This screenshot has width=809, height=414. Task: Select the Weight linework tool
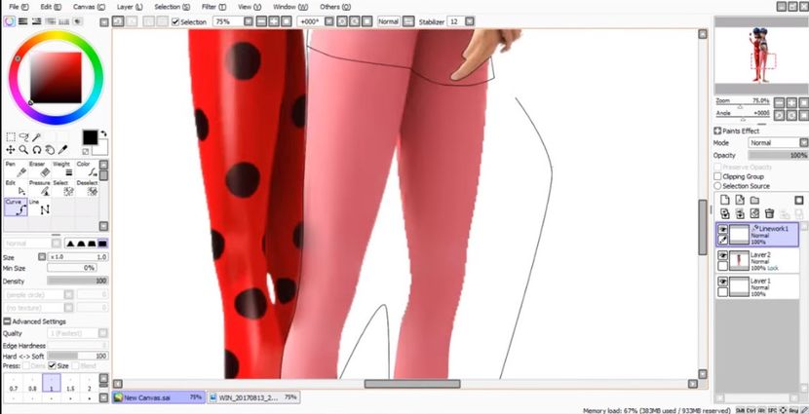pyautogui.click(x=63, y=169)
